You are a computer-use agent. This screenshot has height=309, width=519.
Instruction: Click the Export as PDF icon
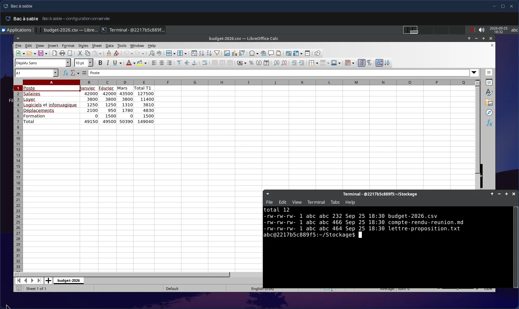coord(55,53)
